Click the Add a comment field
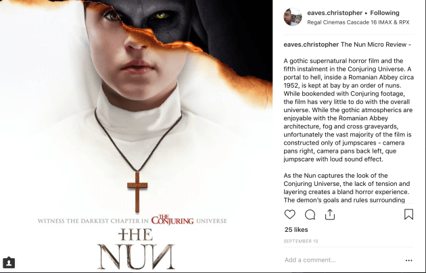This screenshot has height=273, width=426. coord(342,260)
